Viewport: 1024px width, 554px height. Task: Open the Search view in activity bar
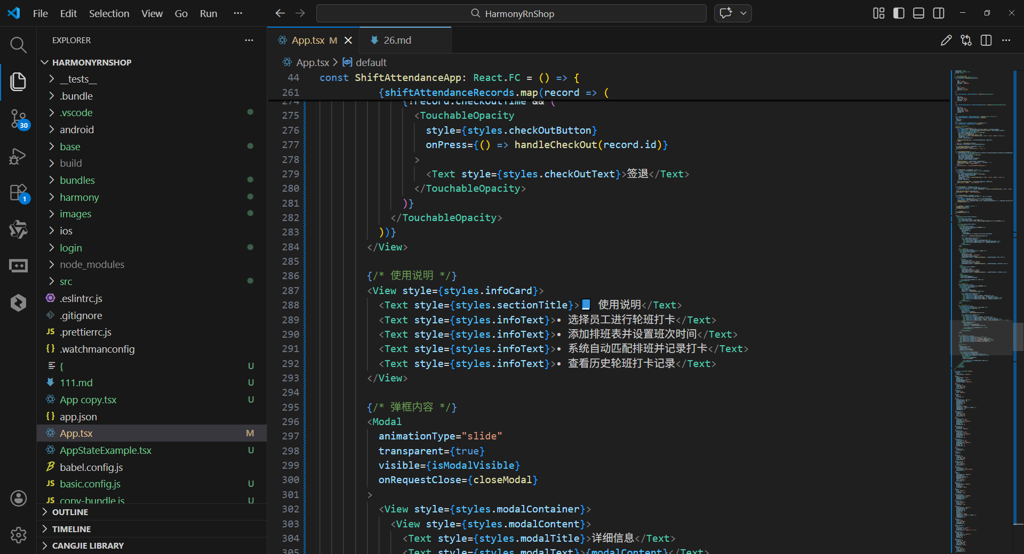click(x=18, y=45)
